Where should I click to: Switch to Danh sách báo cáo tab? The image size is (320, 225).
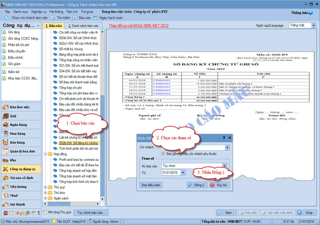(83, 26)
